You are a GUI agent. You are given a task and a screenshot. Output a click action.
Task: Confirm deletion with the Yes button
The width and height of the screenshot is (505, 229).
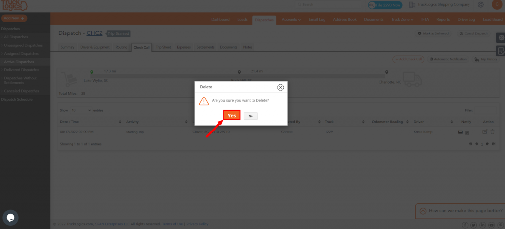[x=232, y=116]
